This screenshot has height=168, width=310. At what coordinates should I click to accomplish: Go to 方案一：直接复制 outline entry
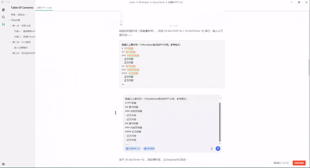[24, 31]
